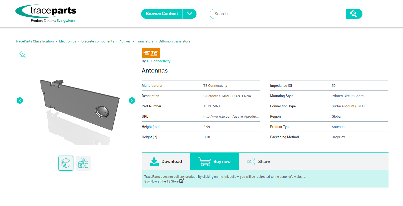Click Surface Mount (SMT) connection type value
This screenshot has height=206, width=403.
coord(348,106)
